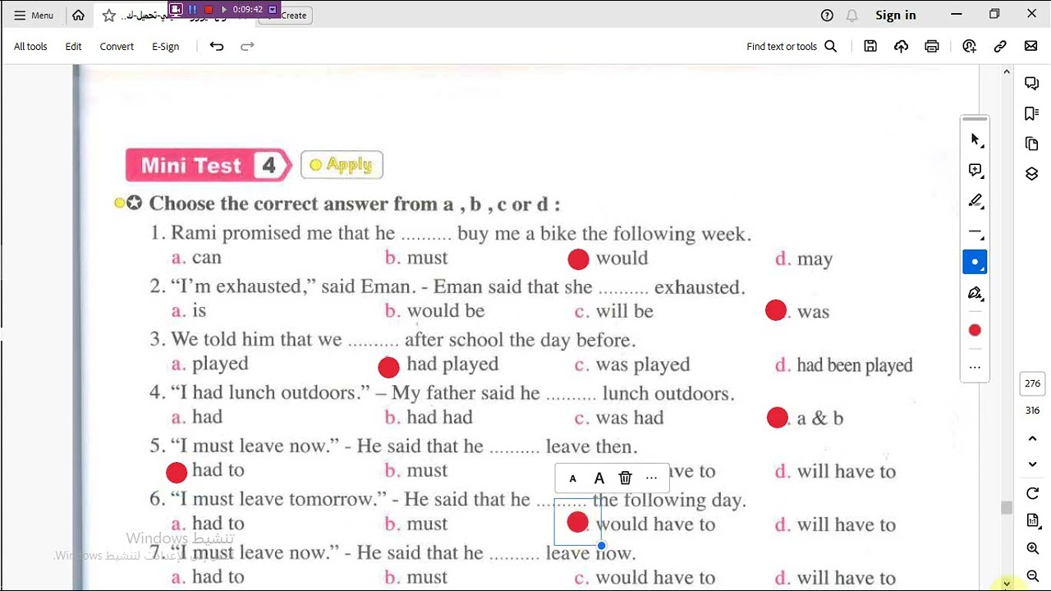The image size is (1051, 591).
Task: Click answer text 'had been played'
Action: (854, 365)
